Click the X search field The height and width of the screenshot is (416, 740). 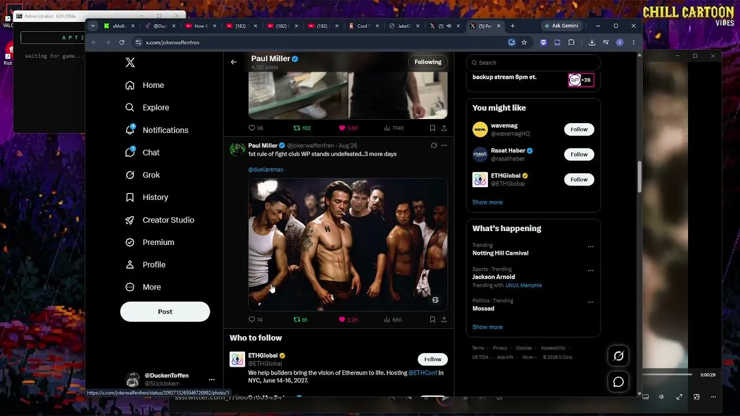point(533,62)
